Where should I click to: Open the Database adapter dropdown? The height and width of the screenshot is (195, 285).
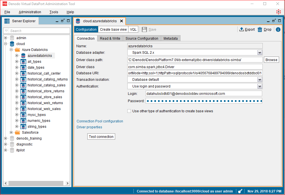[260, 52]
